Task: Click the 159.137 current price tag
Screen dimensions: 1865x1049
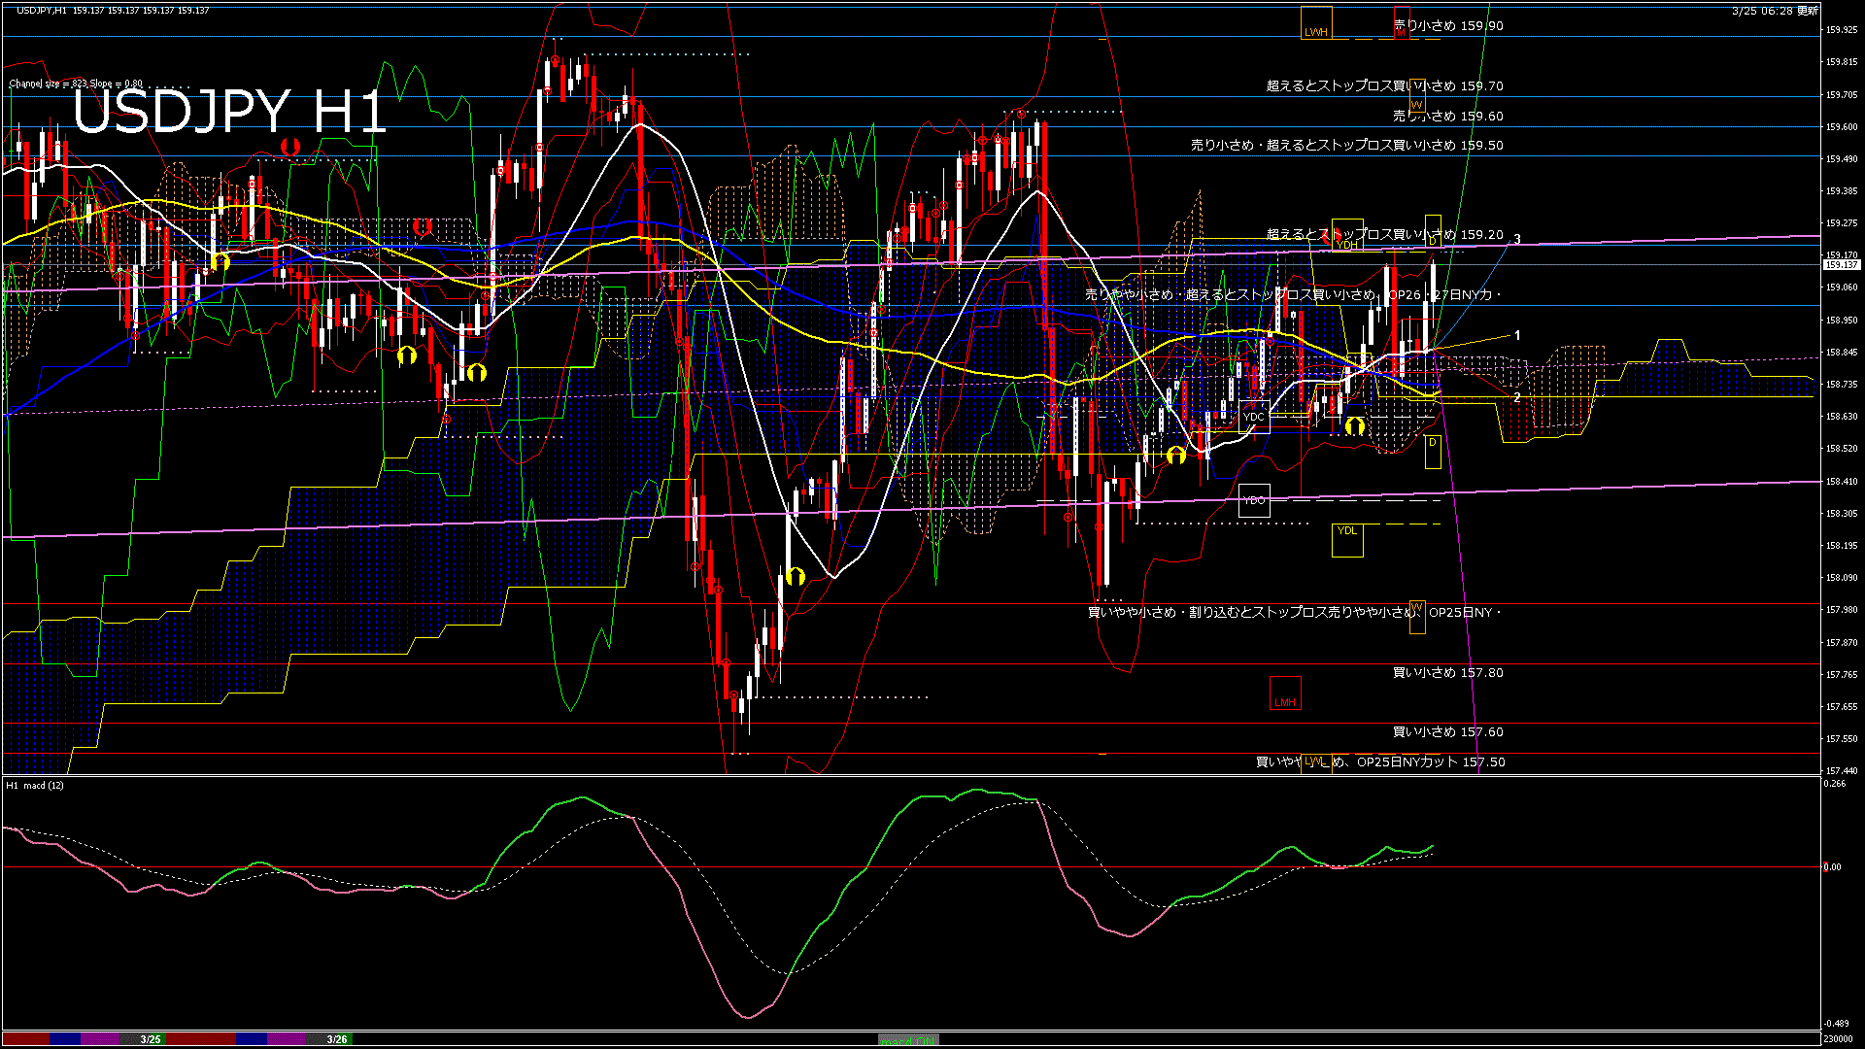Action: [x=1842, y=262]
